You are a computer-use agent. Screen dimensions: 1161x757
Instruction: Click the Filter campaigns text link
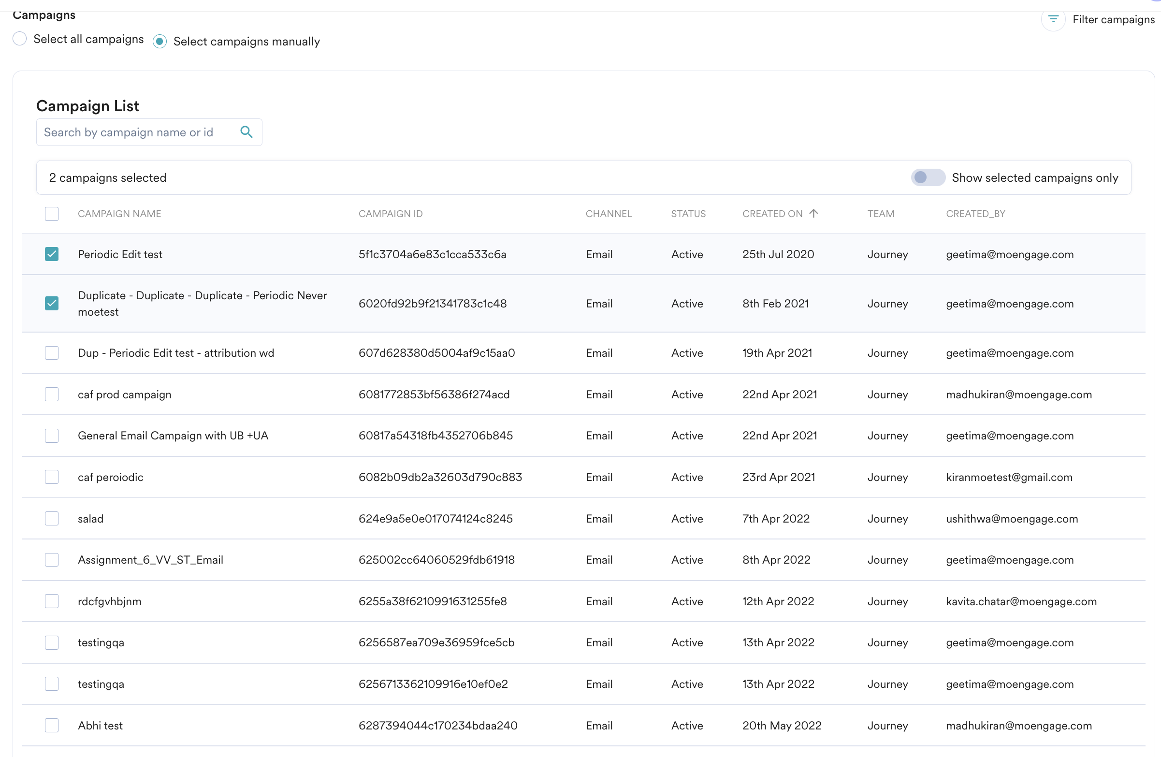pyautogui.click(x=1113, y=19)
